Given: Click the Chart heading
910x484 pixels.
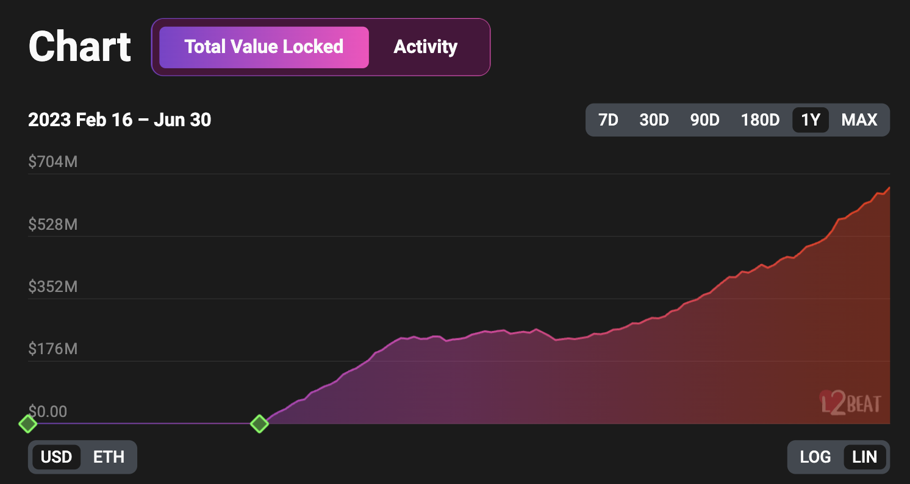Looking at the screenshot, I should pyautogui.click(x=80, y=47).
